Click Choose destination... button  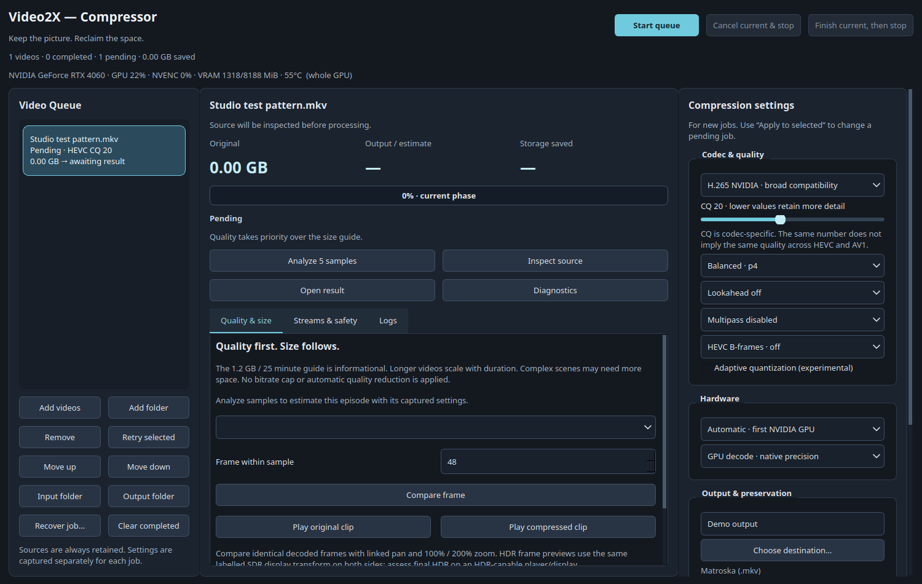792,550
